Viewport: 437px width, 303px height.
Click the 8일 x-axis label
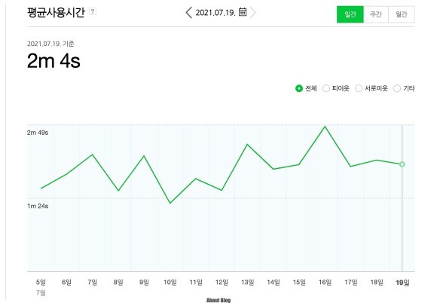118,283
